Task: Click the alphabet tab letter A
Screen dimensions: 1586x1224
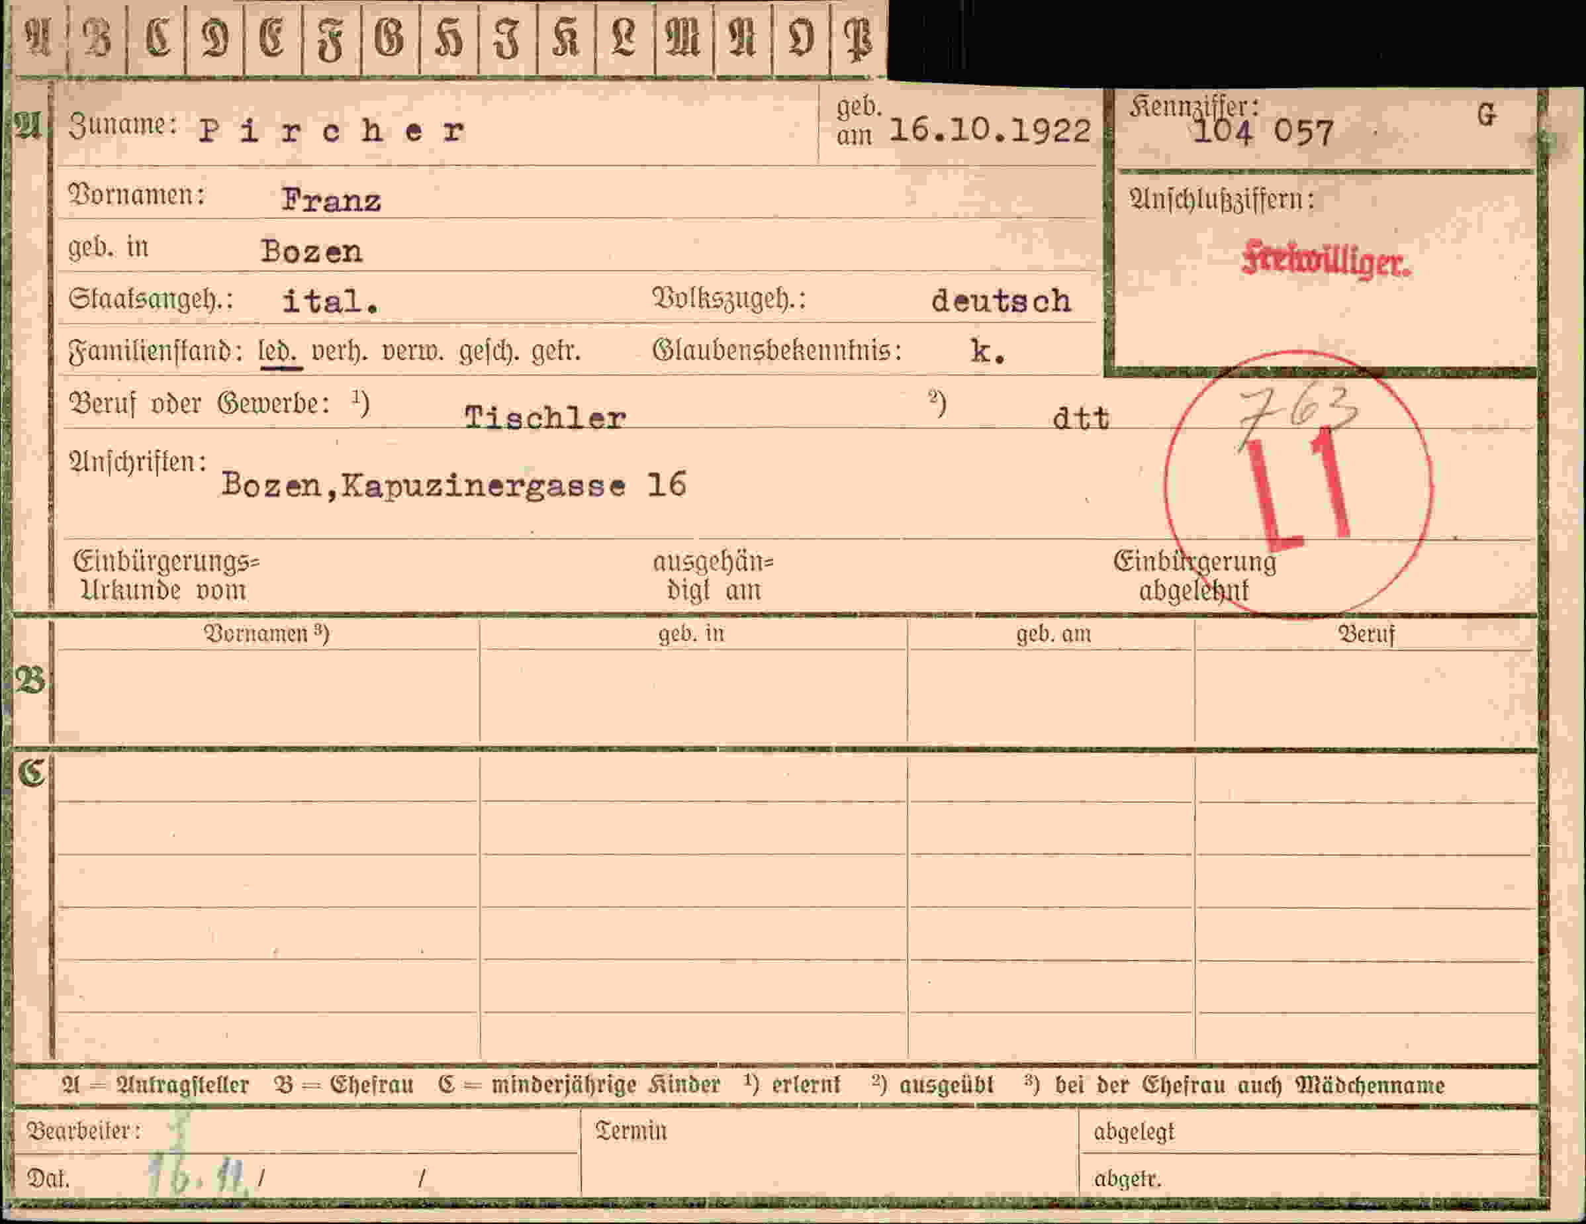Action: point(38,38)
